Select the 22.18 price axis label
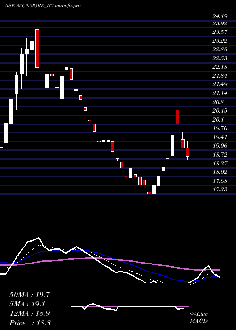 219,67
